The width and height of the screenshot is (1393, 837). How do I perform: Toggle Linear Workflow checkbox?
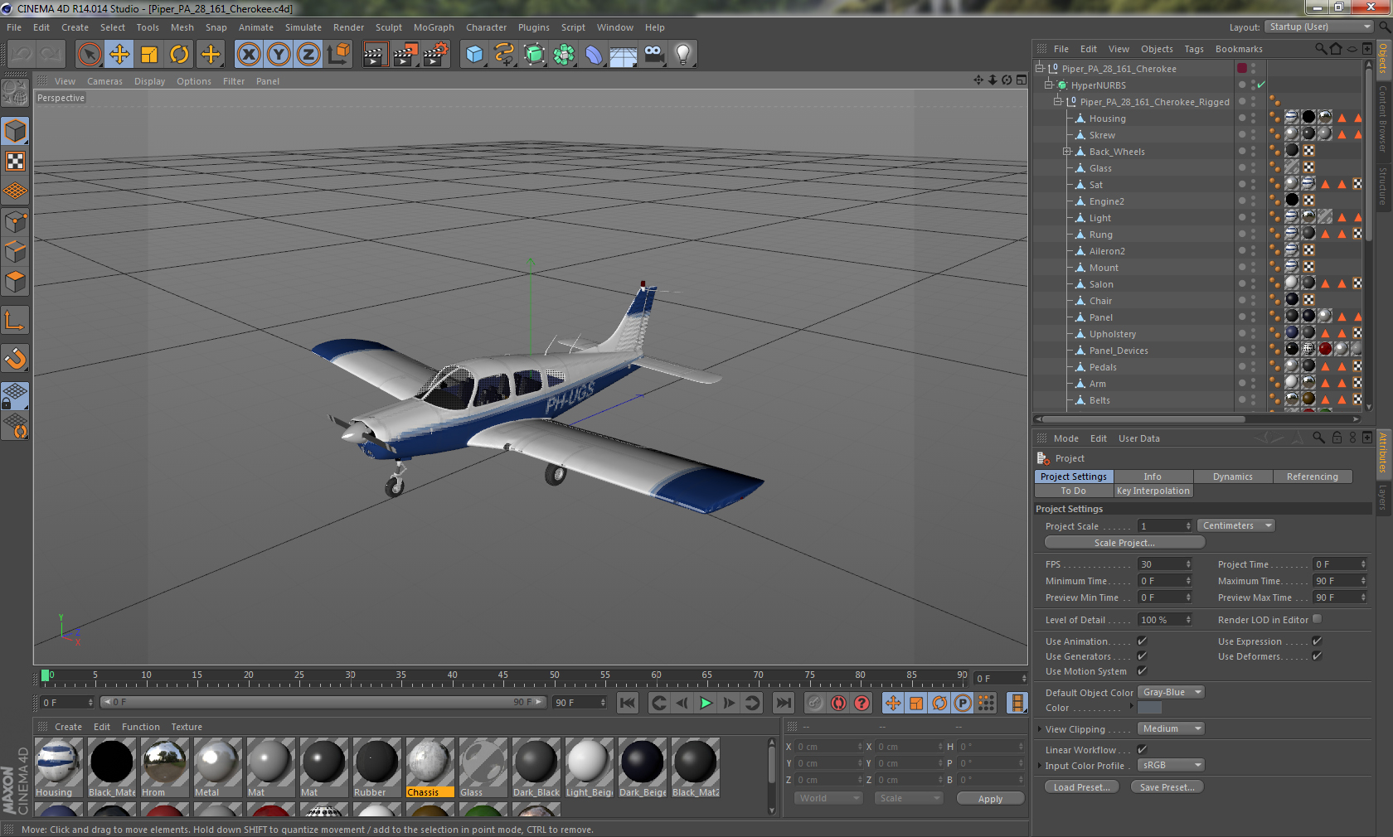tap(1142, 750)
